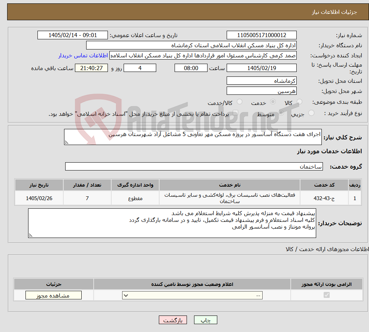Toggle the treasury bonds payment checkbox
The image size is (369, 332).
[235, 113]
